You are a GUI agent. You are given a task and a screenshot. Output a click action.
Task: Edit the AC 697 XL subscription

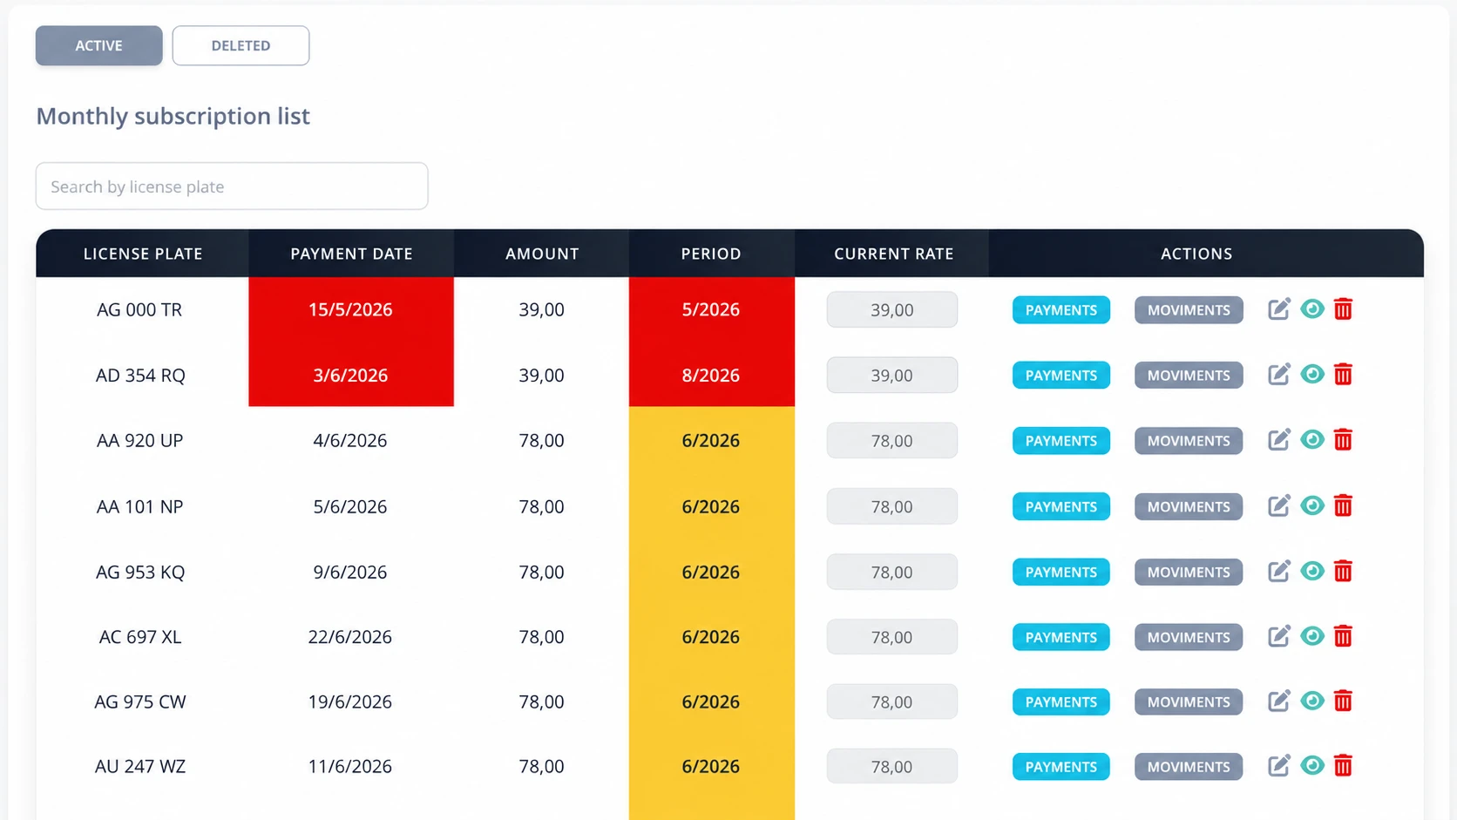click(1278, 637)
